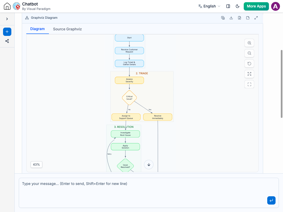The image size is (283, 212).
Task: Zoom in on the diagram
Action: (x=249, y=43)
